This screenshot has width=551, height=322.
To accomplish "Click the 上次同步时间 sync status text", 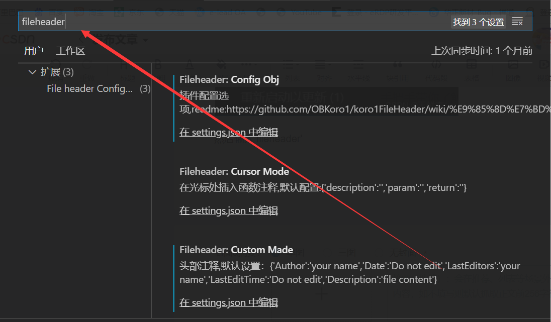I will point(482,51).
